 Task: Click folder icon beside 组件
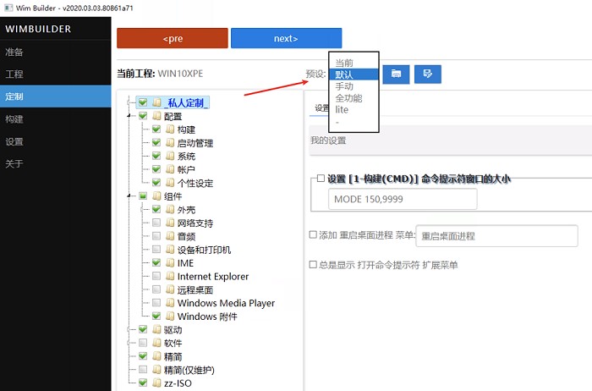point(157,196)
